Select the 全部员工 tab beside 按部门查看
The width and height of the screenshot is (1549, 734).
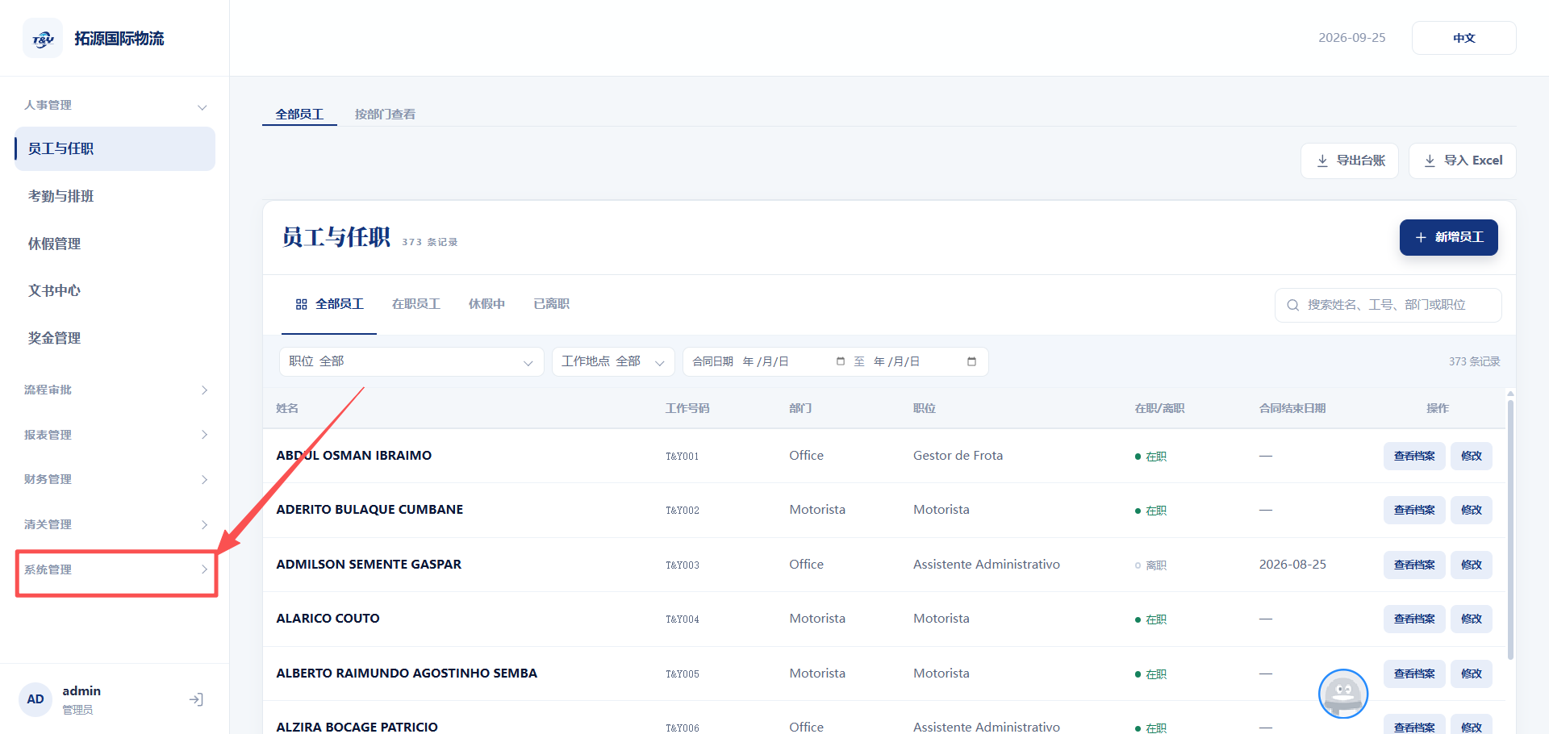click(x=299, y=115)
